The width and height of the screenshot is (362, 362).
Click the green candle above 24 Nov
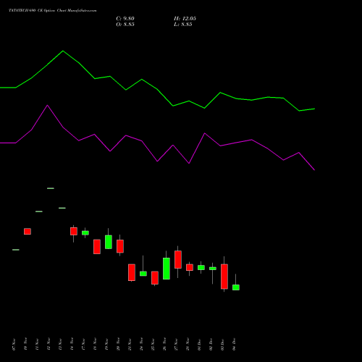tap(143, 274)
